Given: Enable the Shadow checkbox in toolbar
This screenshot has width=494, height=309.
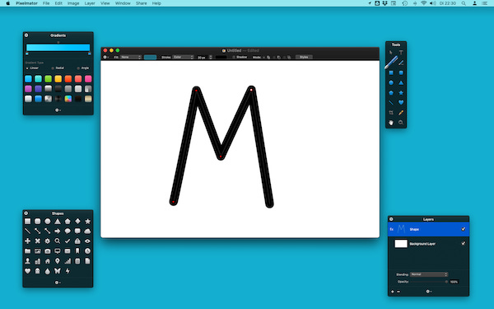Looking at the screenshot, I should point(234,57).
